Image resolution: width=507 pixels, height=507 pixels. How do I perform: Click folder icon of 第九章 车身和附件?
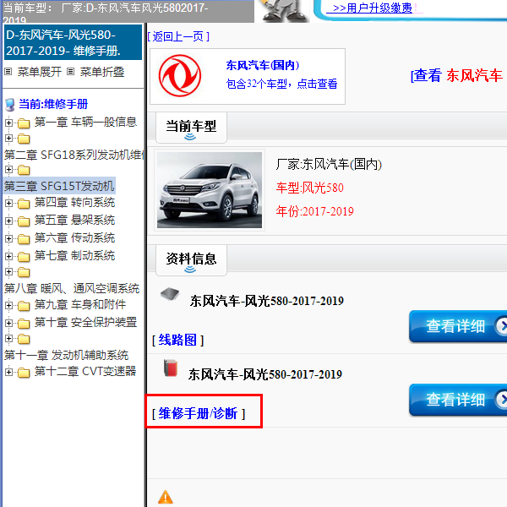pos(24,306)
